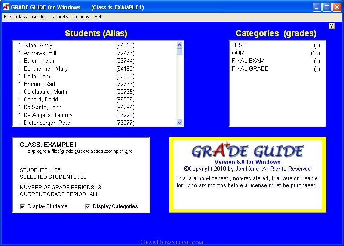Open the Grades menu

coord(39,17)
